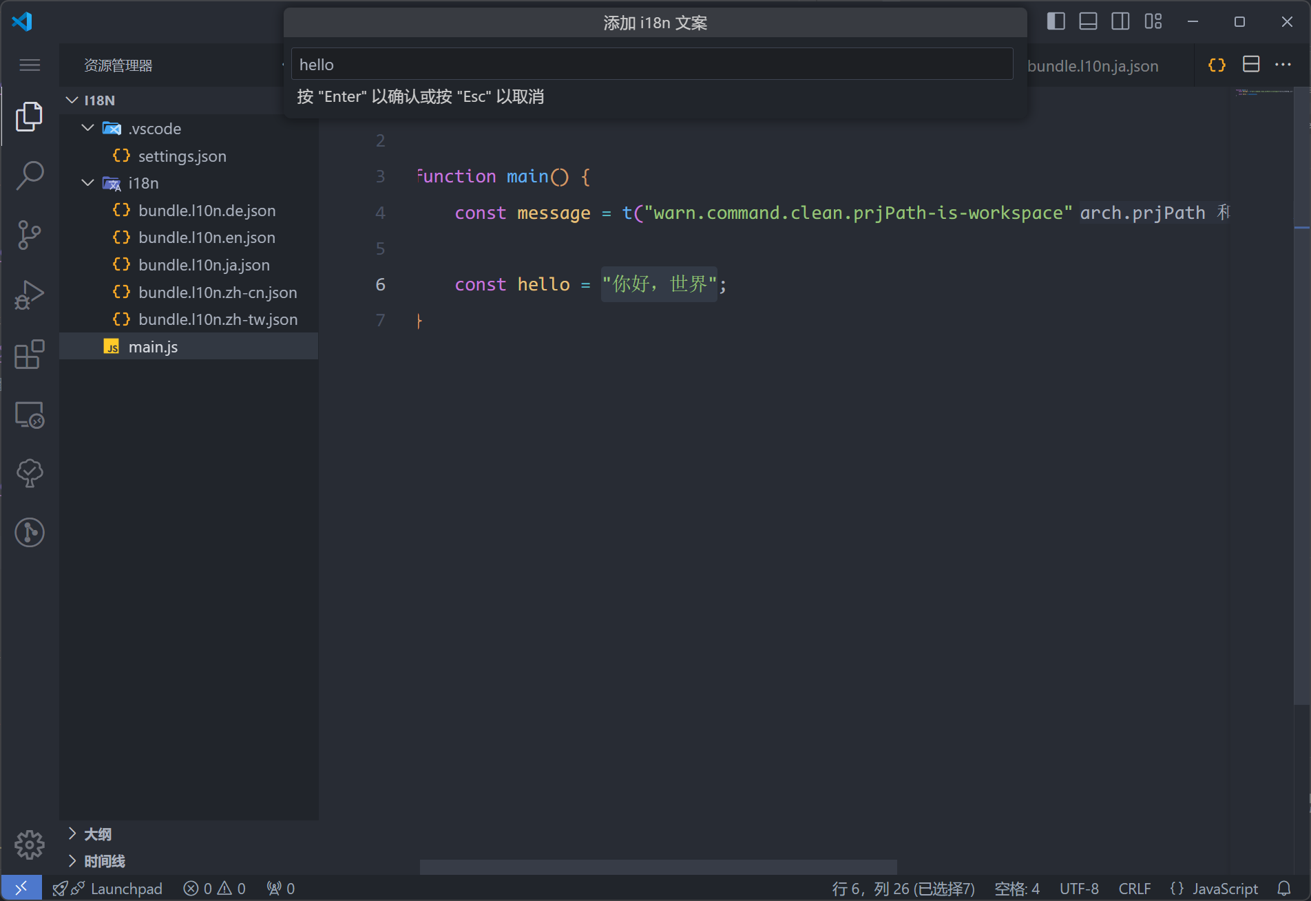This screenshot has height=901, width=1311.
Task: Click the horizontal scrollbar in the editor
Action: (658, 866)
